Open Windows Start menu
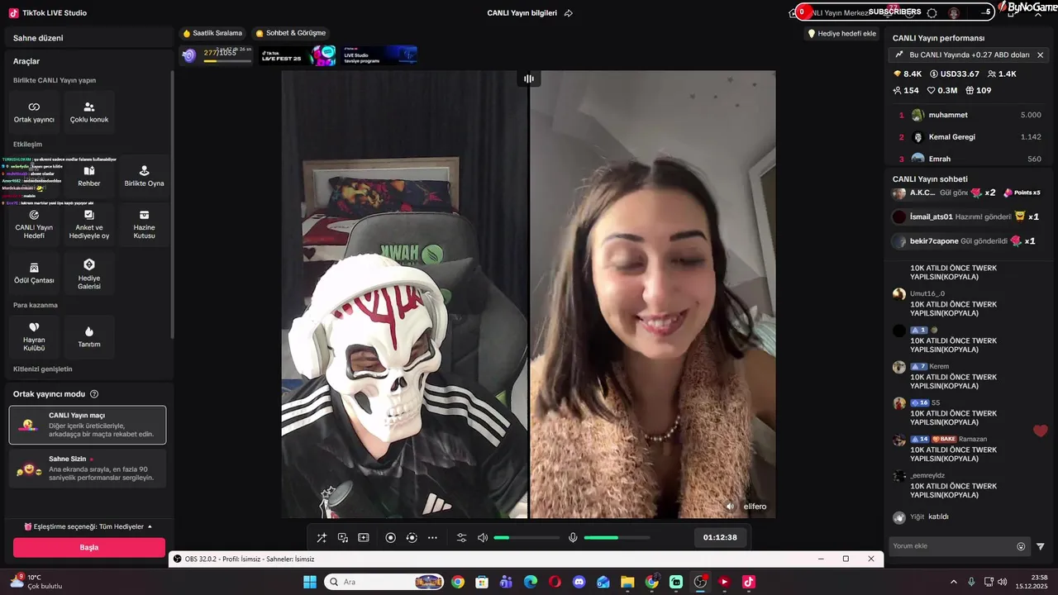 coord(310,582)
